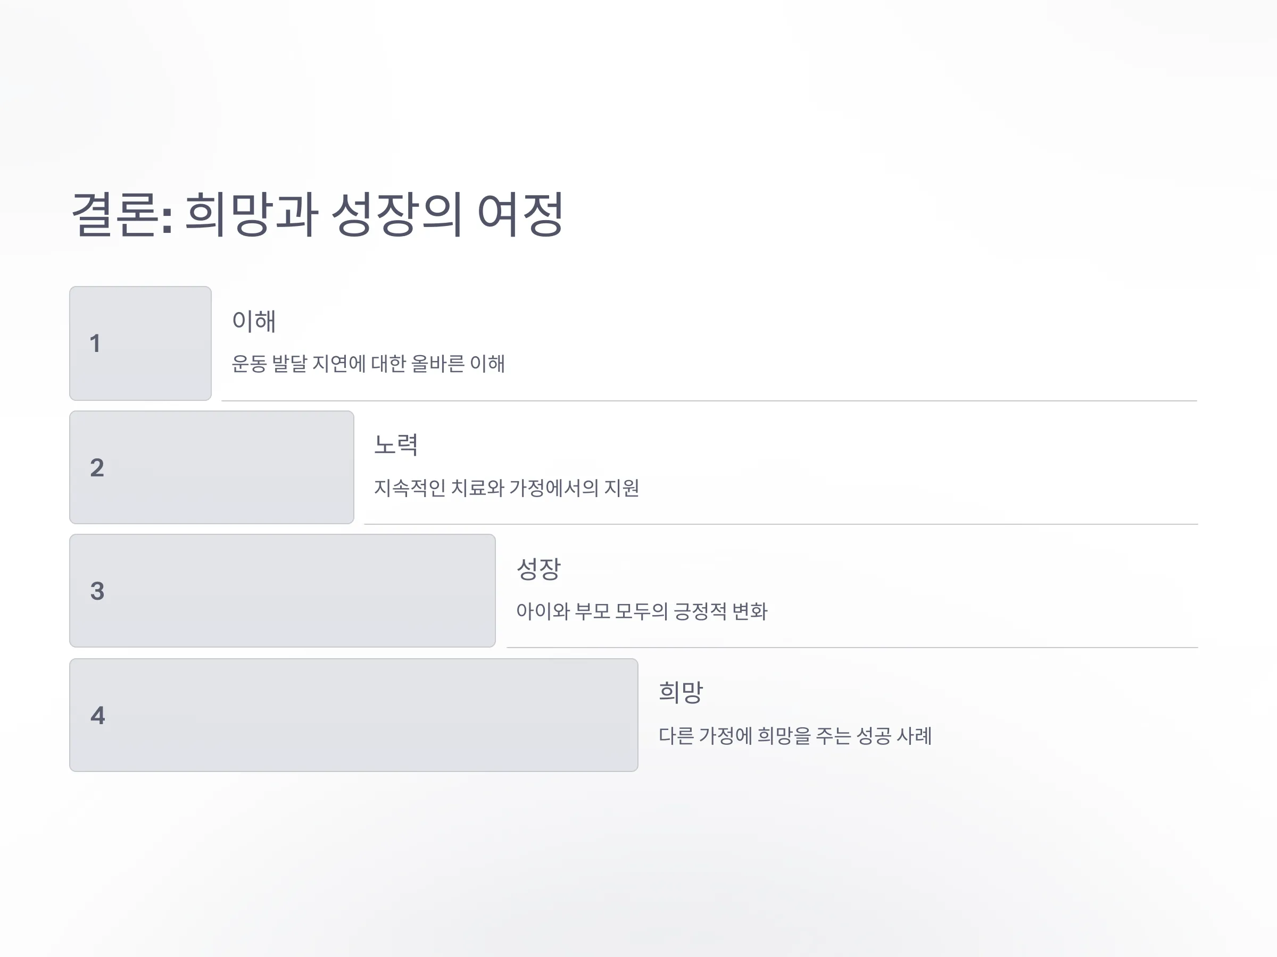This screenshot has height=957, width=1277.
Task: Select text 지속적인 치료와 가정에서의 지원
Action: (x=507, y=488)
